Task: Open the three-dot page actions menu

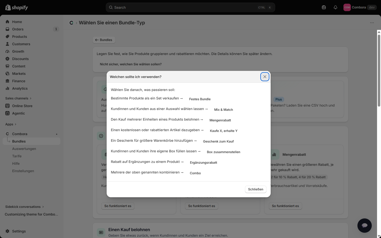Action: [372, 23]
